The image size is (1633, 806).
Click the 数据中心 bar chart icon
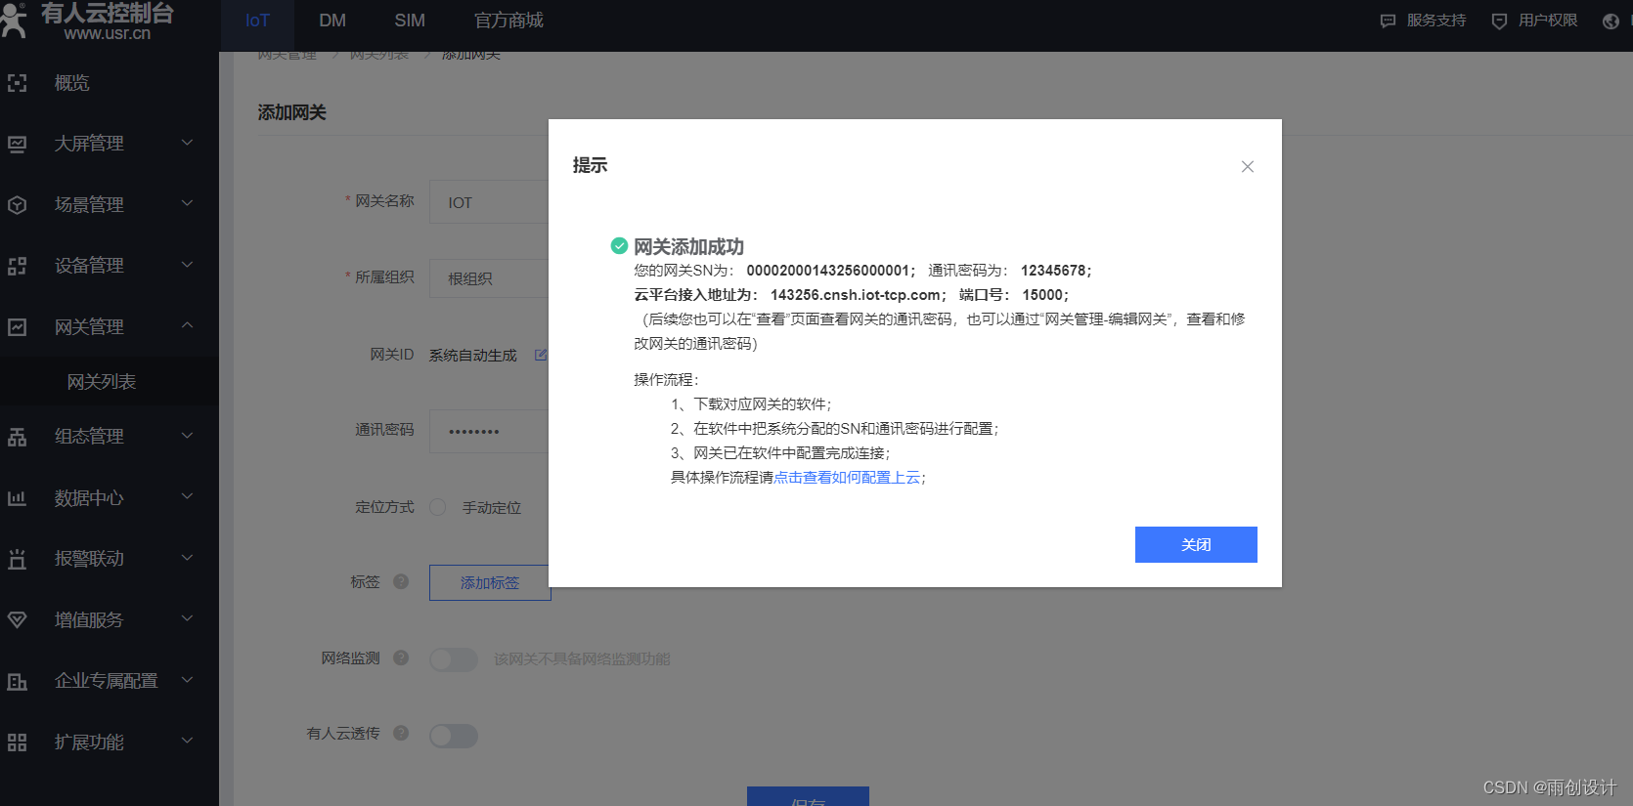point(18,498)
